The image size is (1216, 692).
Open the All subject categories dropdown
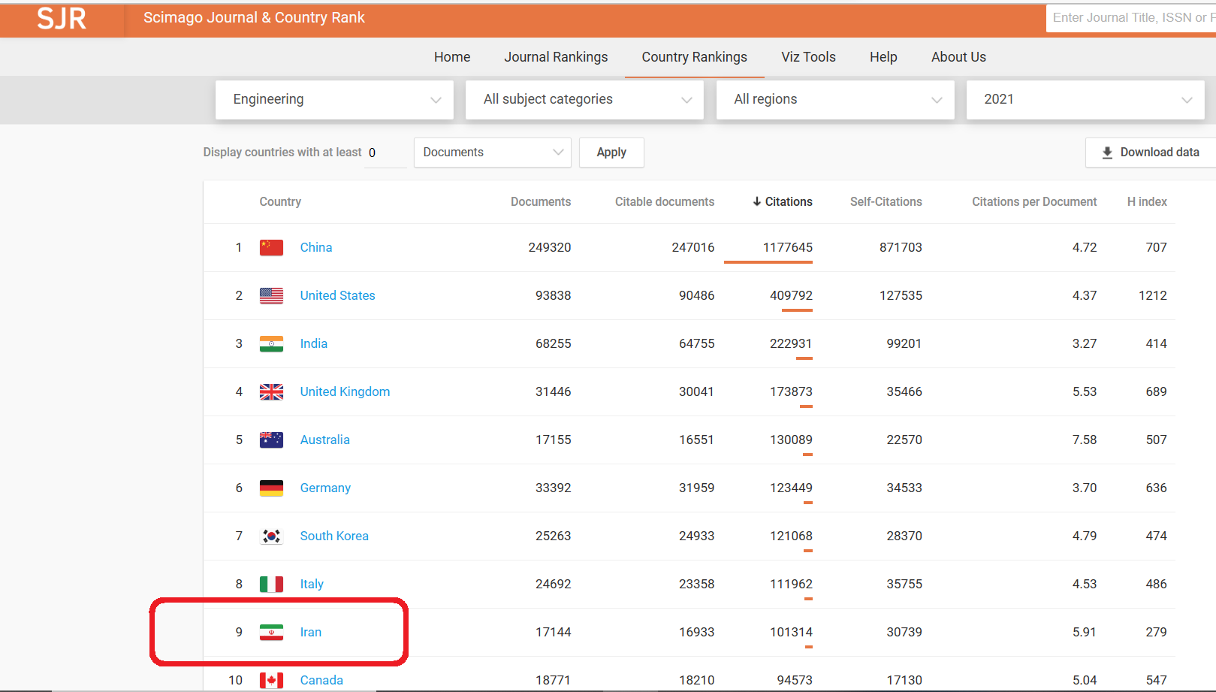(584, 99)
